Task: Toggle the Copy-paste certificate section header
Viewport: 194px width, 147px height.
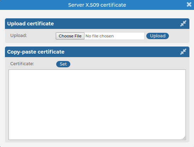Action: tap(97, 52)
